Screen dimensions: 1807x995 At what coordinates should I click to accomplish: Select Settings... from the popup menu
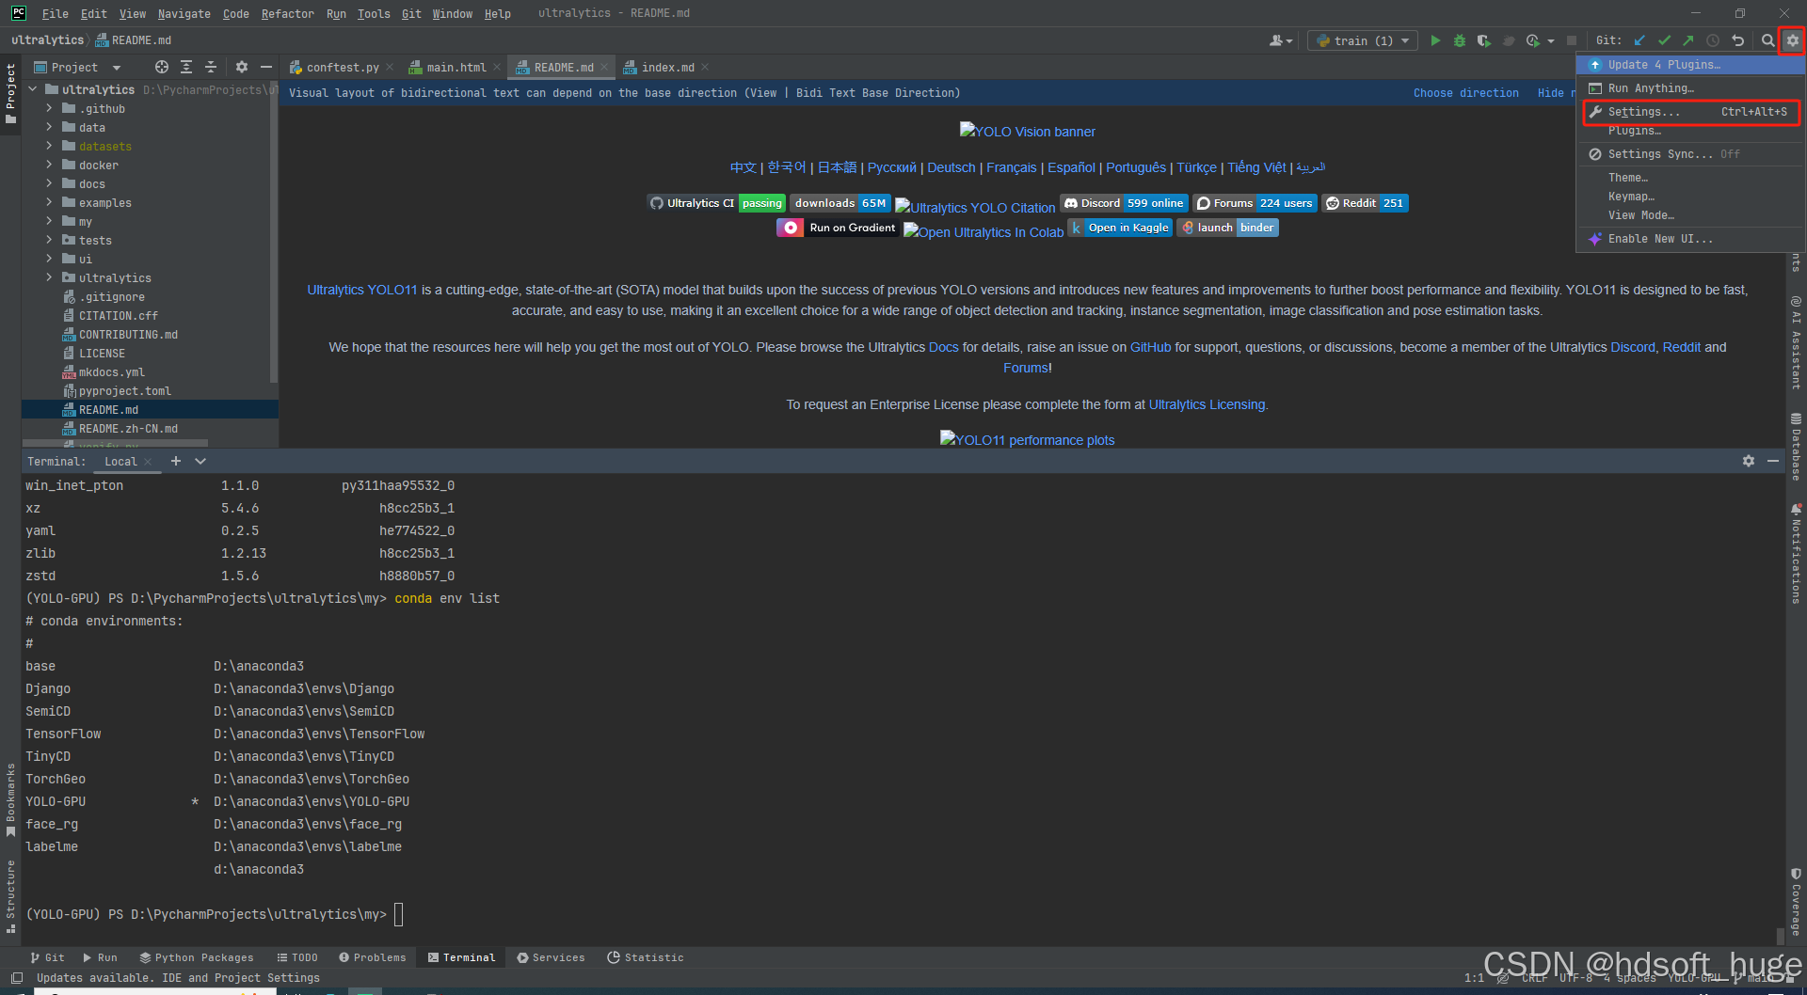[x=1690, y=111]
